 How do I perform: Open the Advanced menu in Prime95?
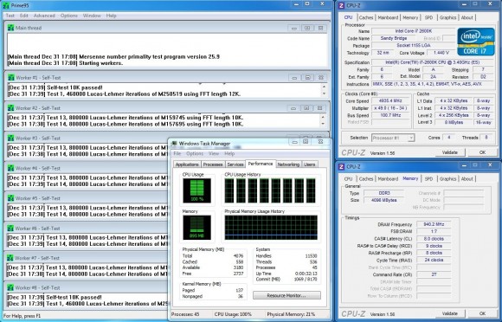44,16
